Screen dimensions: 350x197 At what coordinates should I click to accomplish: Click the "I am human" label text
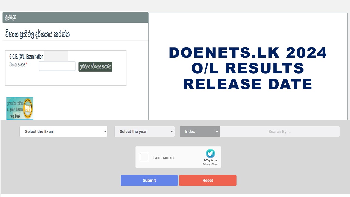(163, 157)
